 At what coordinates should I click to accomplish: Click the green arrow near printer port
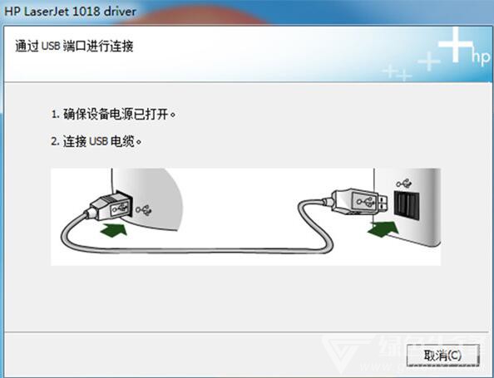click(114, 229)
